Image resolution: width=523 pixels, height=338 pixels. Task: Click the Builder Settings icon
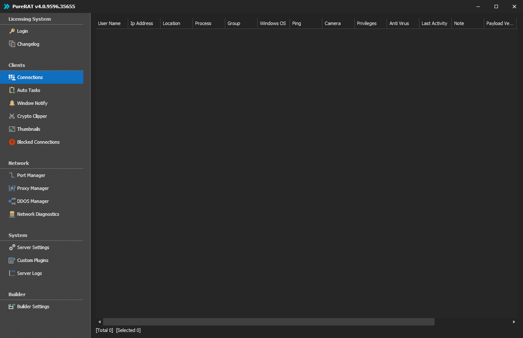12,306
